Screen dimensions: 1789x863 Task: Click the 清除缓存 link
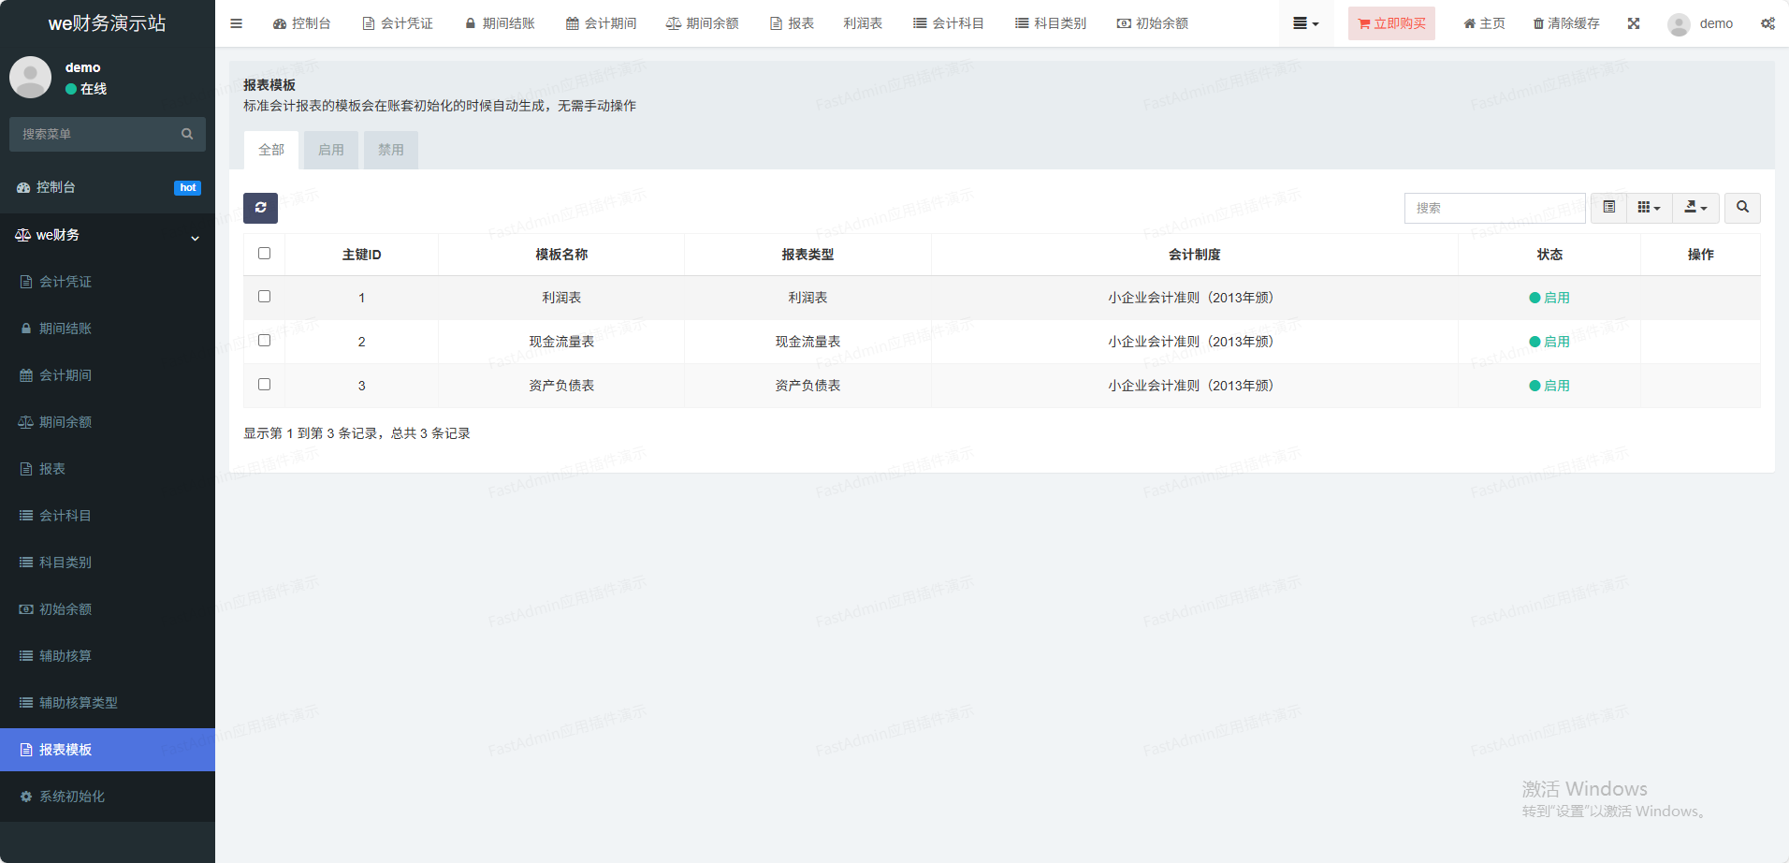pyautogui.click(x=1565, y=23)
